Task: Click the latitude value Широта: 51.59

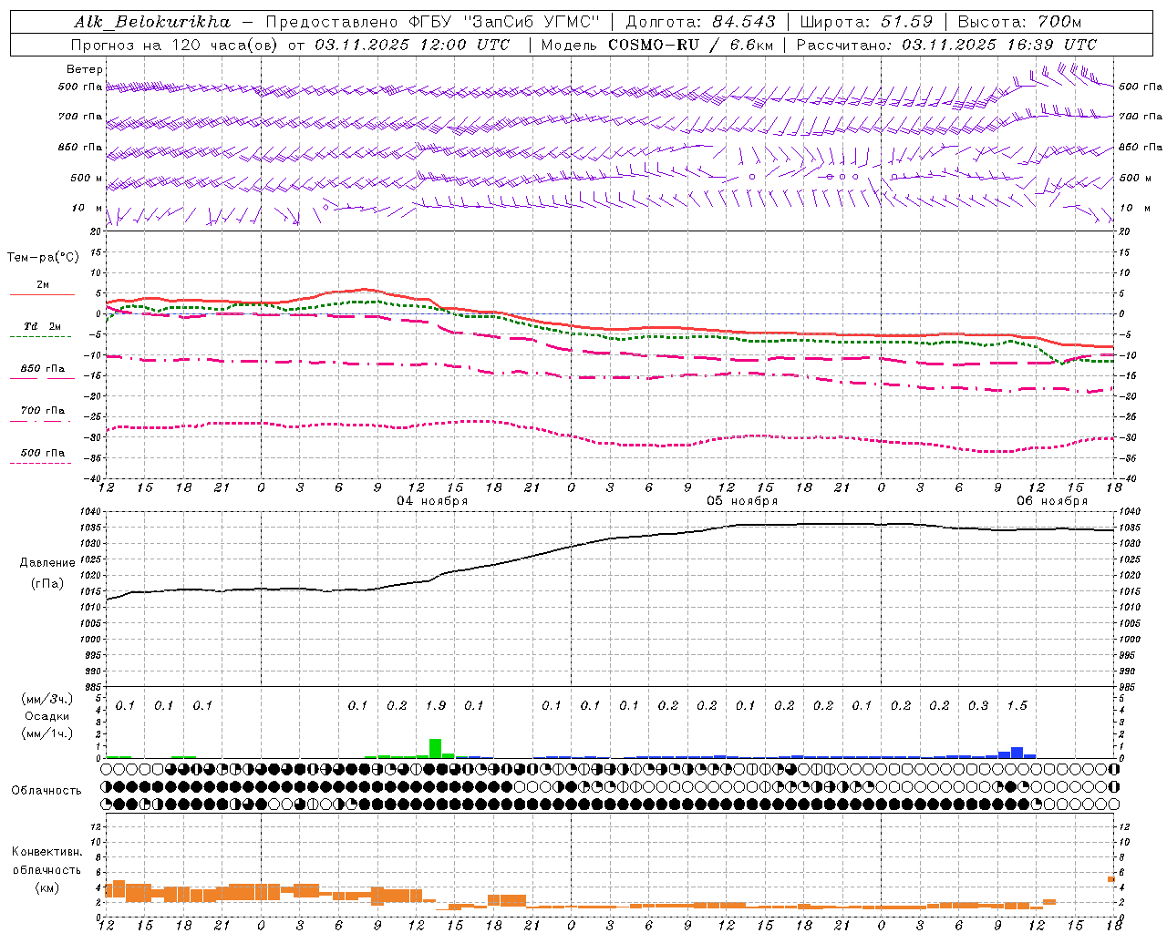Action: (866, 22)
